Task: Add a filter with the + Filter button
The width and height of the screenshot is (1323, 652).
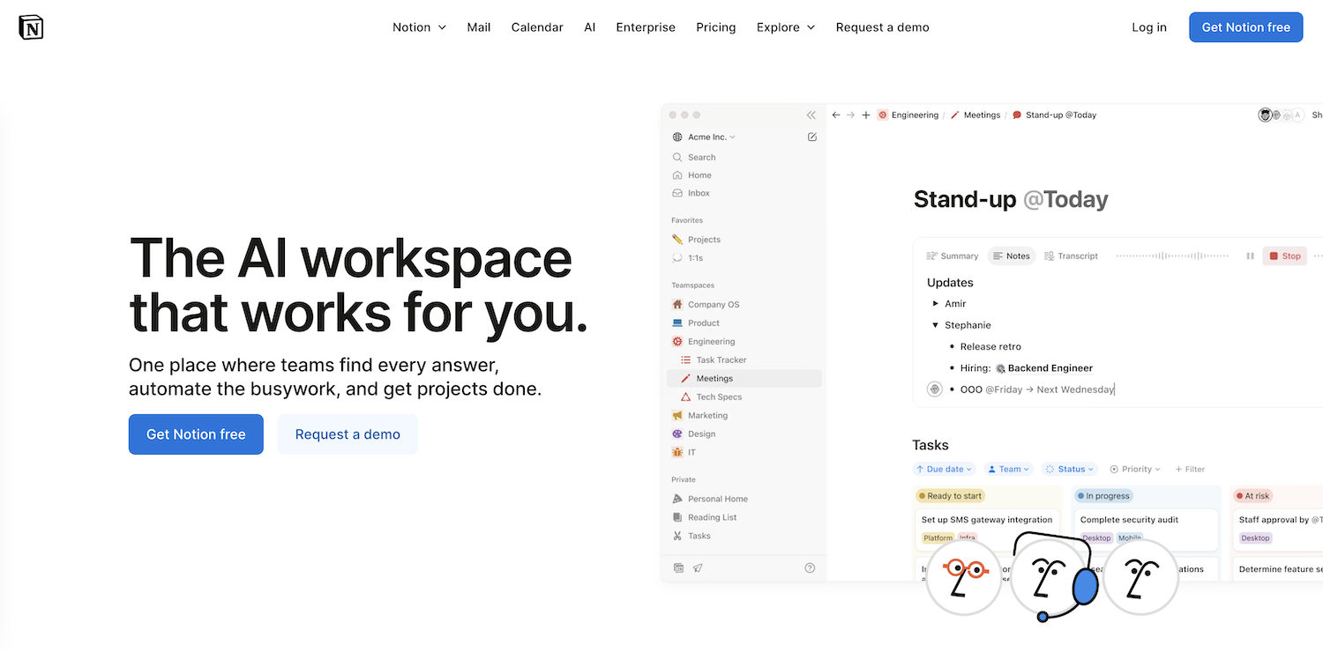Action: (x=1190, y=470)
